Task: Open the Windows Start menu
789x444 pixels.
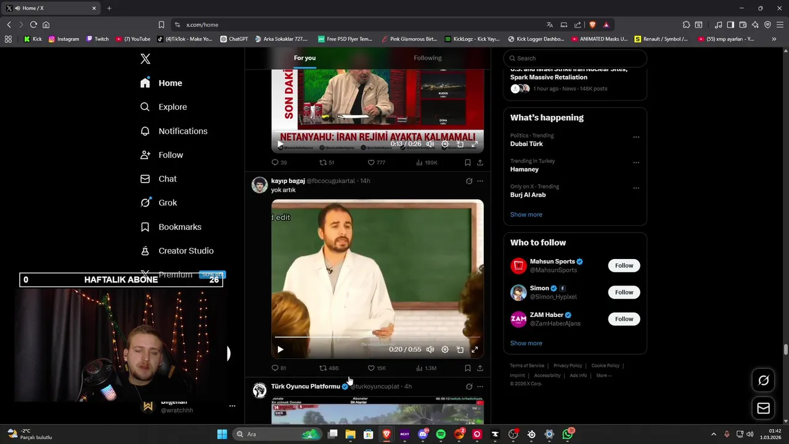Action: click(x=222, y=434)
